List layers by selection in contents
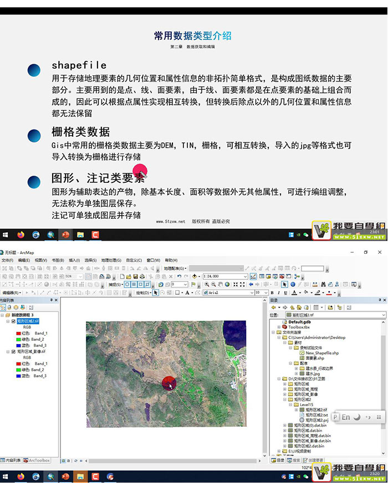Image resolution: width=388 pixels, height=486 pixels. click(x=23, y=308)
